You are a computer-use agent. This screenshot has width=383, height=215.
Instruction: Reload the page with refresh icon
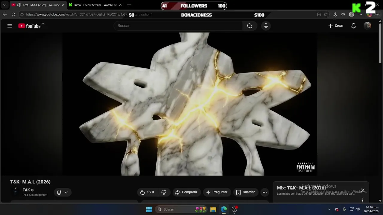pyautogui.click(x=13, y=14)
